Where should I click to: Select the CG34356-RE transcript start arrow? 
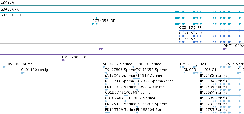pyautogui.click(x=93, y=24)
